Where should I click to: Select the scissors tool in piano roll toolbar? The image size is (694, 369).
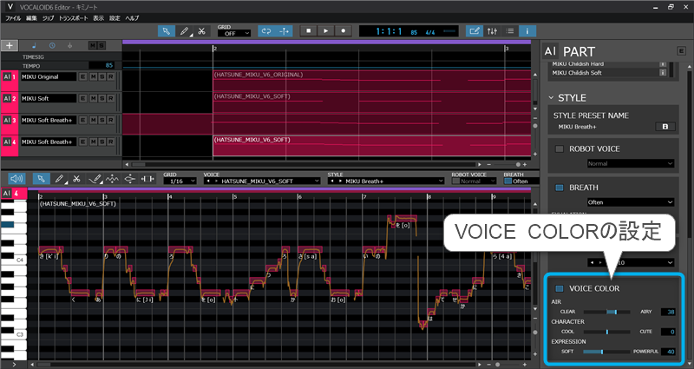click(76, 179)
